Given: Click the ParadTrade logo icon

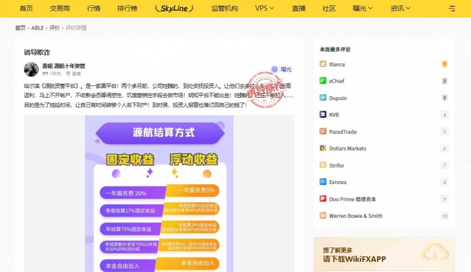Looking at the screenshot, I should pos(323,131).
